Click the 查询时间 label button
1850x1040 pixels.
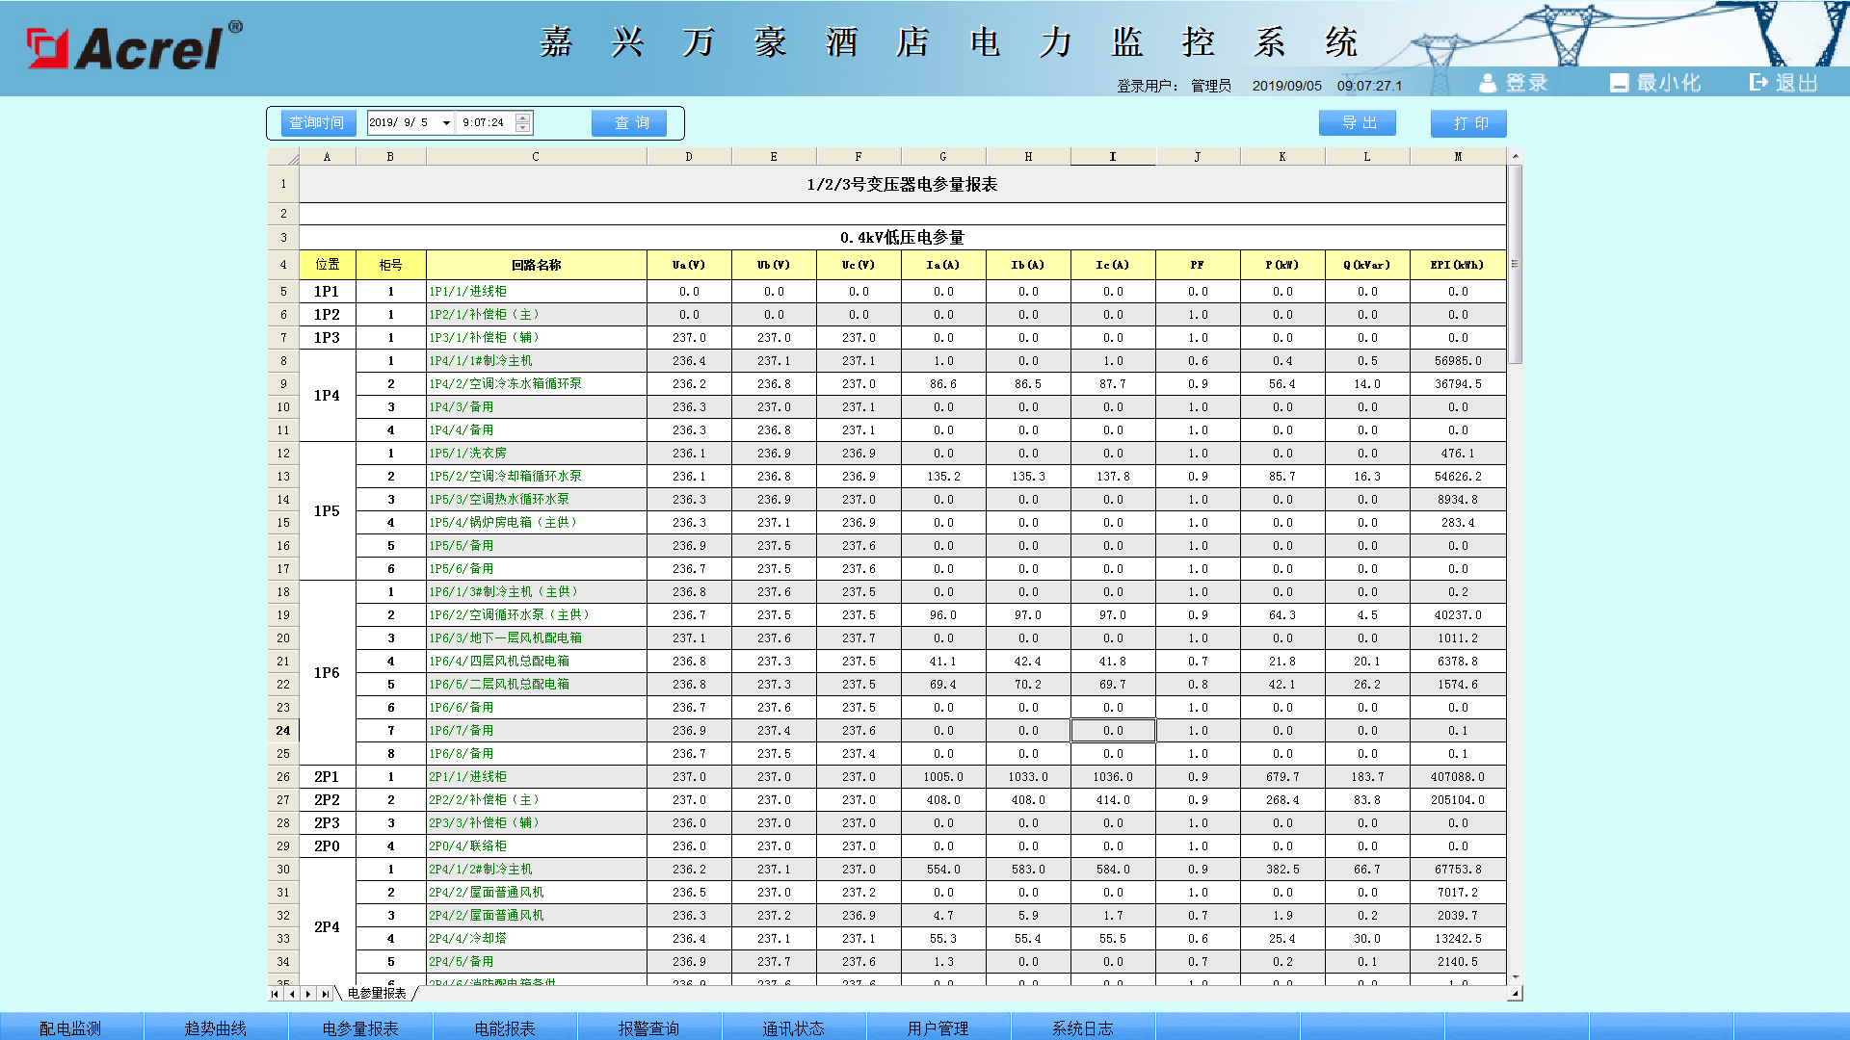[x=317, y=123]
